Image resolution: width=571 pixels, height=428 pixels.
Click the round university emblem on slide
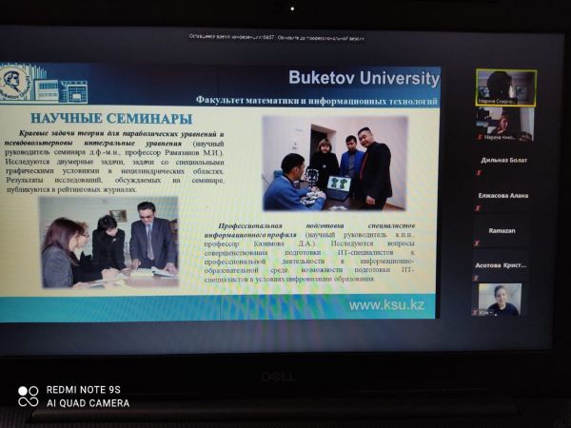[x=15, y=84]
